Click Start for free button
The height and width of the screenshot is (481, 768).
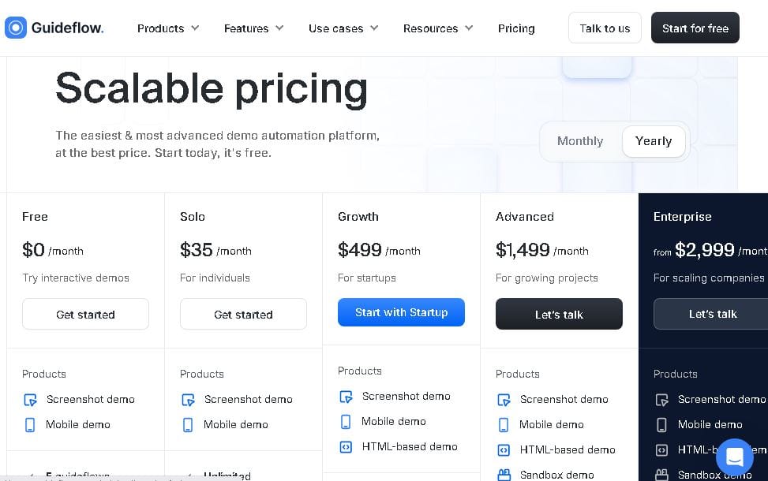[x=695, y=28]
